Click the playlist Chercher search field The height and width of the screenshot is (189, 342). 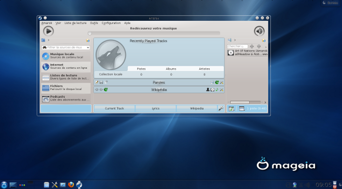tap(238, 46)
